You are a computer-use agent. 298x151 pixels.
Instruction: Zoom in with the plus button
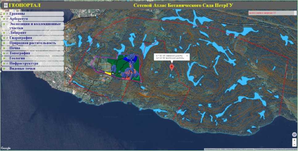294,141
